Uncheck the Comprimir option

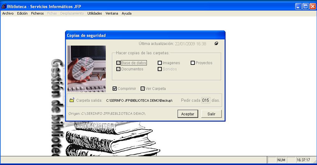(114, 89)
